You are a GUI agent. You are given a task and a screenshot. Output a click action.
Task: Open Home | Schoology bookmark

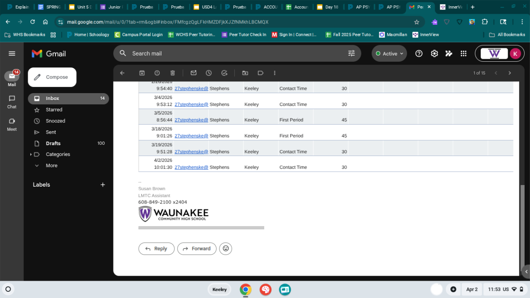coord(88,35)
